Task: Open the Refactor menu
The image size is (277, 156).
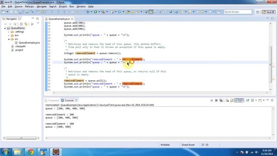Action: pos(29,6)
